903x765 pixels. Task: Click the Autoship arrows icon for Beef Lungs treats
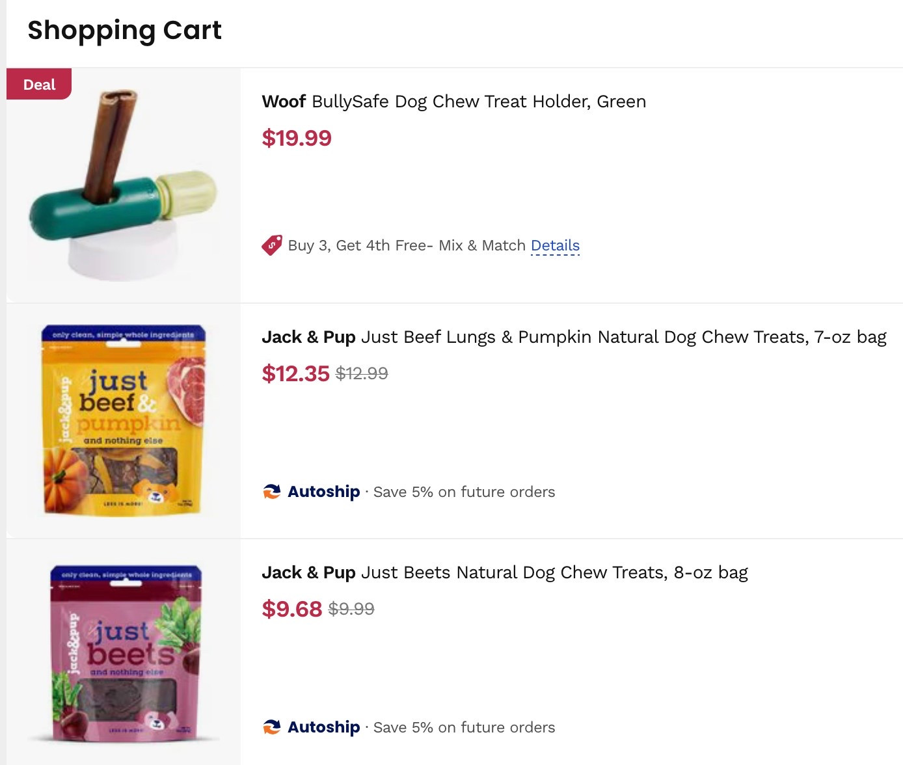point(273,491)
